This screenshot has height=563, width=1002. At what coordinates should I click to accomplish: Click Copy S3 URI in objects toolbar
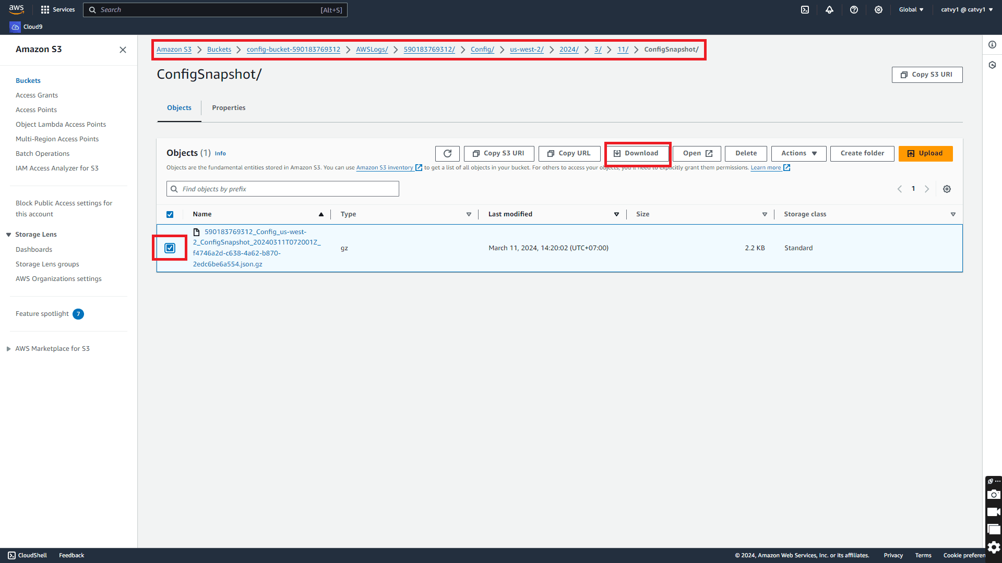pyautogui.click(x=499, y=153)
